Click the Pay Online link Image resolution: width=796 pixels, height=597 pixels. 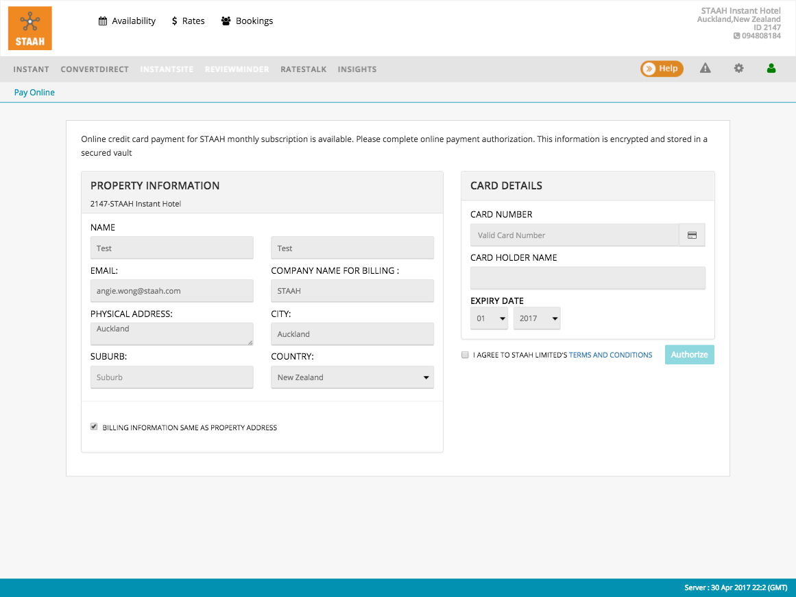click(34, 93)
